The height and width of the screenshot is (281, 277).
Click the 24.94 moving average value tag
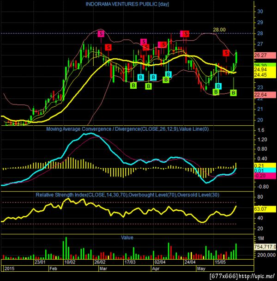[x=265, y=69]
